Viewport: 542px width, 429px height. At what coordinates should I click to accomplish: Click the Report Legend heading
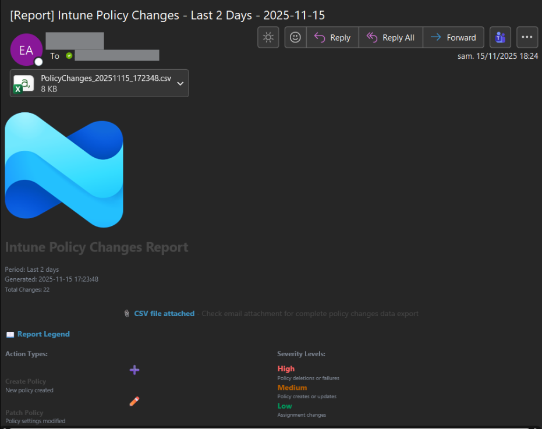coord(42,334)
